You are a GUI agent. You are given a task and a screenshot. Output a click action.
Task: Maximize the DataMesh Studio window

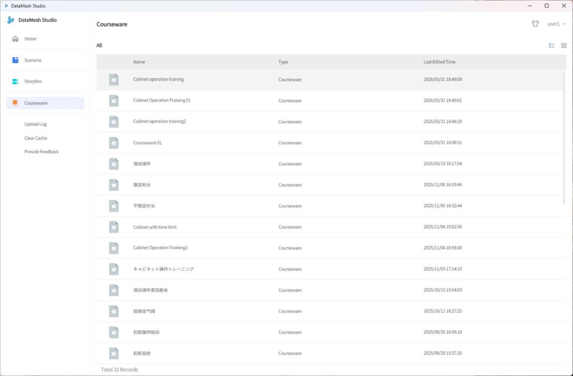pos(547,6)
